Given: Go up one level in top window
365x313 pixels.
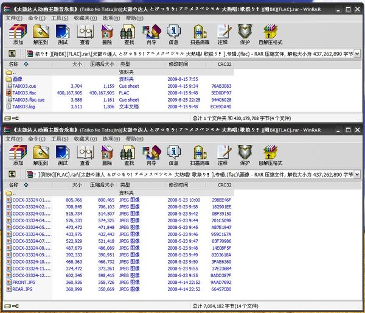Looking at the screenshot, I should pyautogui.click(x=12, y=54).
